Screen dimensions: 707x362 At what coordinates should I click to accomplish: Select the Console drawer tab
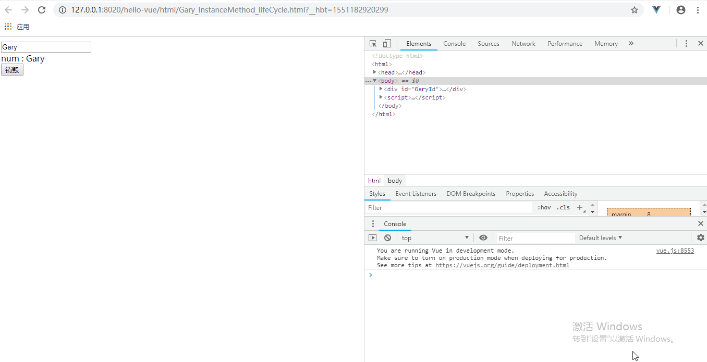395,224
